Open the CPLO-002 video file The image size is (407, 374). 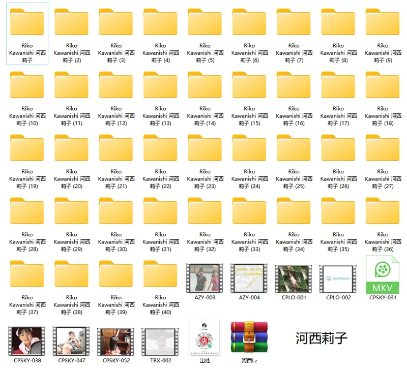[338, 278]
